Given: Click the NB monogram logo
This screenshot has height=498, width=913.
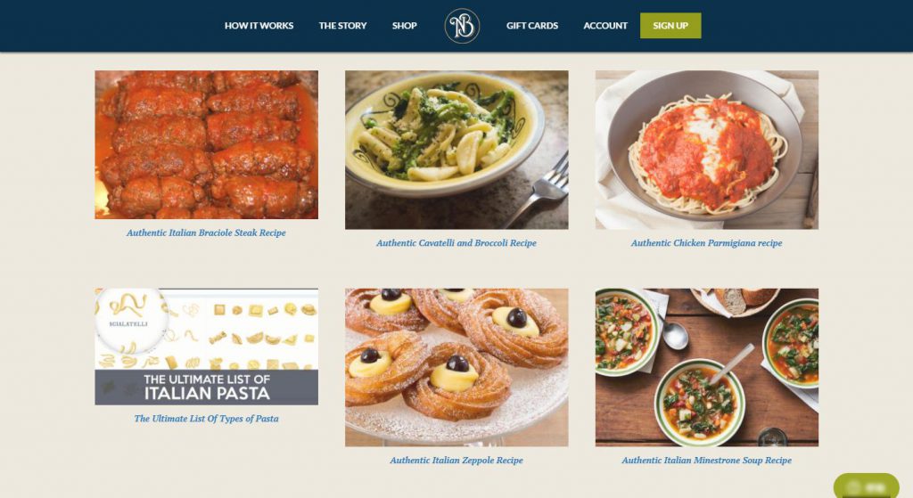Looking at the screenshot, I should tap(462, 26).
